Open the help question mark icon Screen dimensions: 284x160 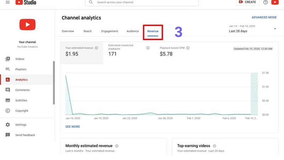[x=266, y=2]
